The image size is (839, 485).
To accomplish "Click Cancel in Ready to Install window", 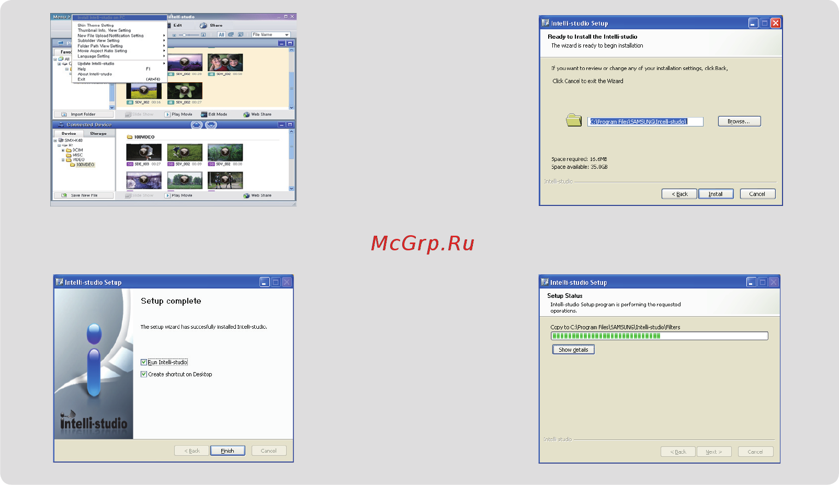I will [x=757, y=194].
